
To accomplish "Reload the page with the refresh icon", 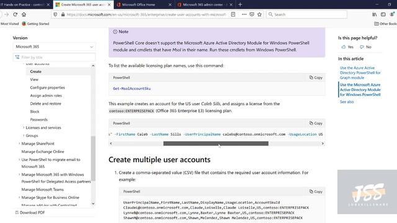I will [x=15, y=14].
